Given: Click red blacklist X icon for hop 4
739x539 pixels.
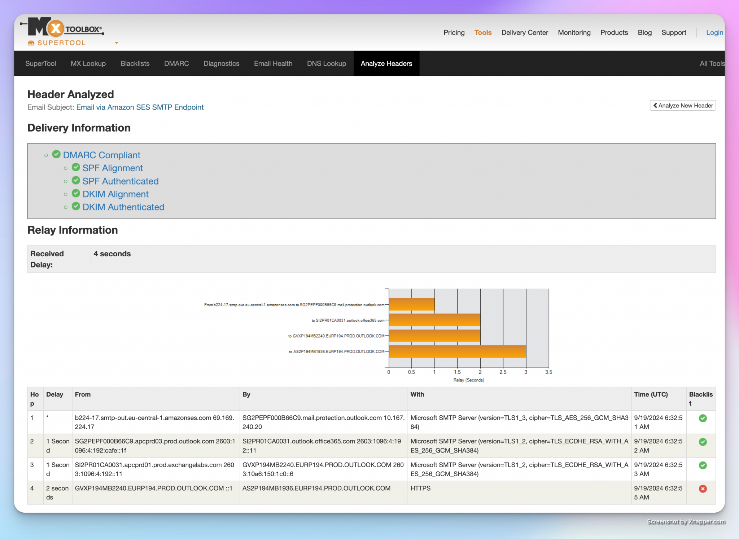Looking at the screenshot, I should tap(703, 489).
